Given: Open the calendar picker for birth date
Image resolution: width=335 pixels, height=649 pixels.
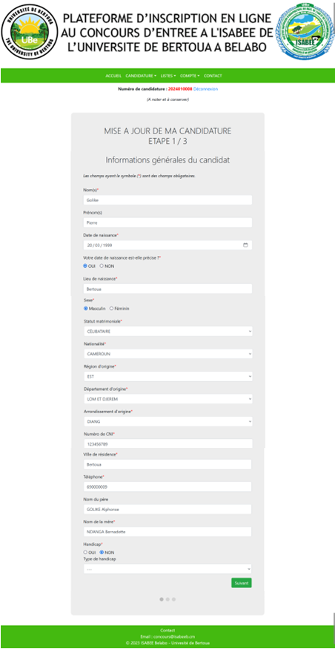Looking at the screenshot, I should (245, 245).
